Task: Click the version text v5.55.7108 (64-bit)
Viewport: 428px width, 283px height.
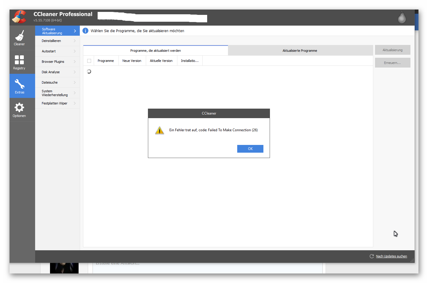Action: (x=48, y=20)
